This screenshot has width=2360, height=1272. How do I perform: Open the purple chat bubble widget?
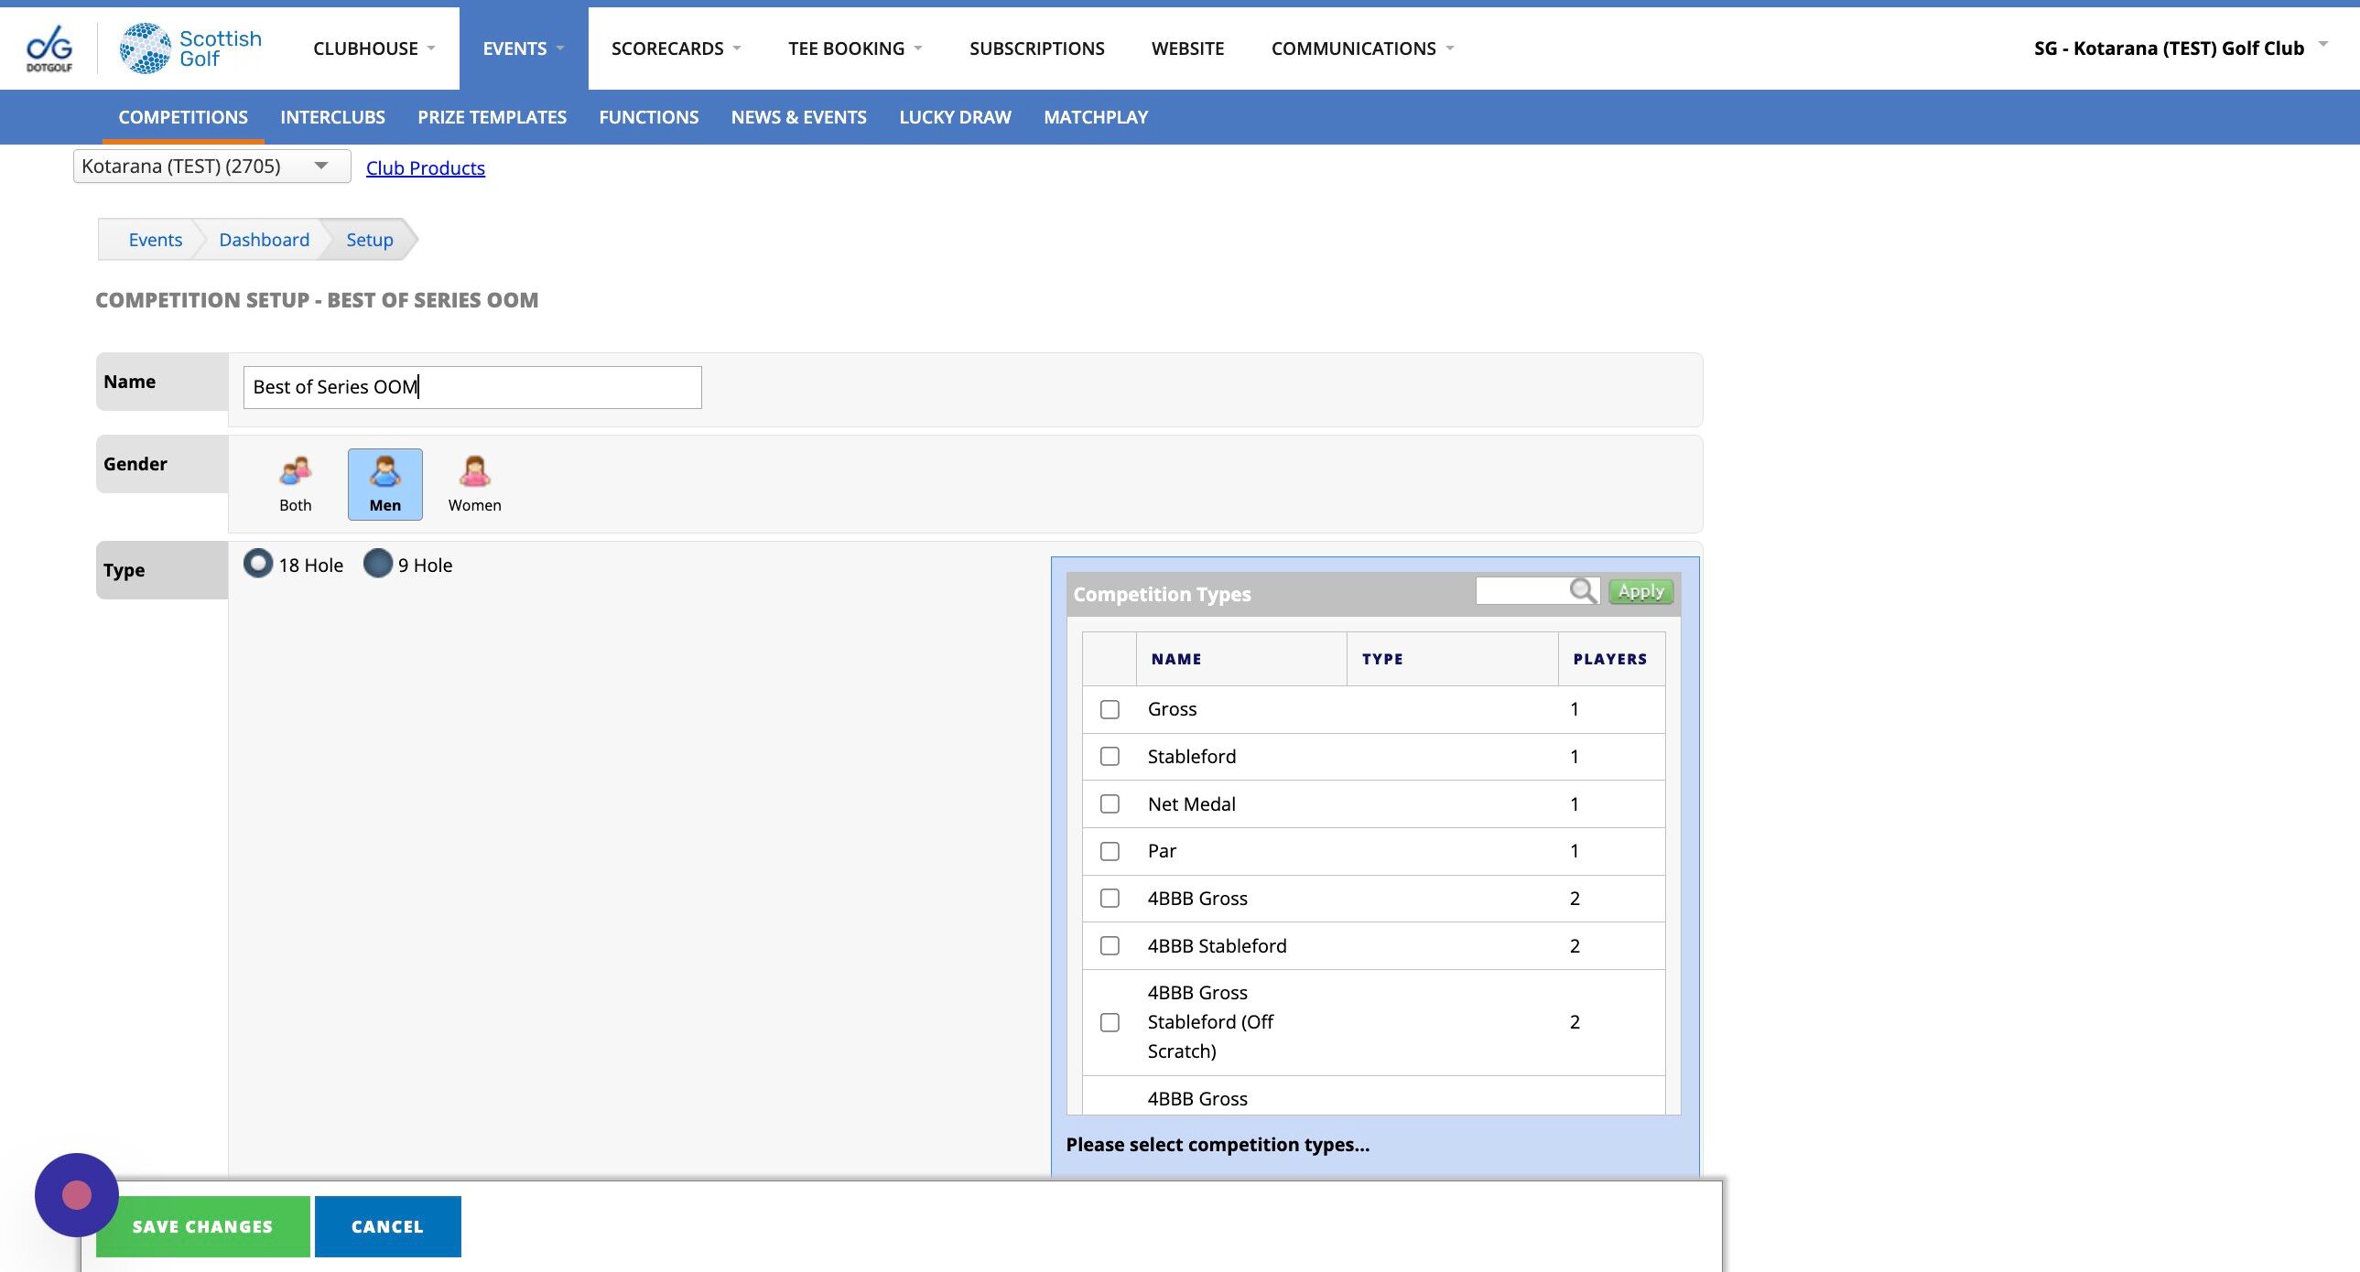(77, 1194)
